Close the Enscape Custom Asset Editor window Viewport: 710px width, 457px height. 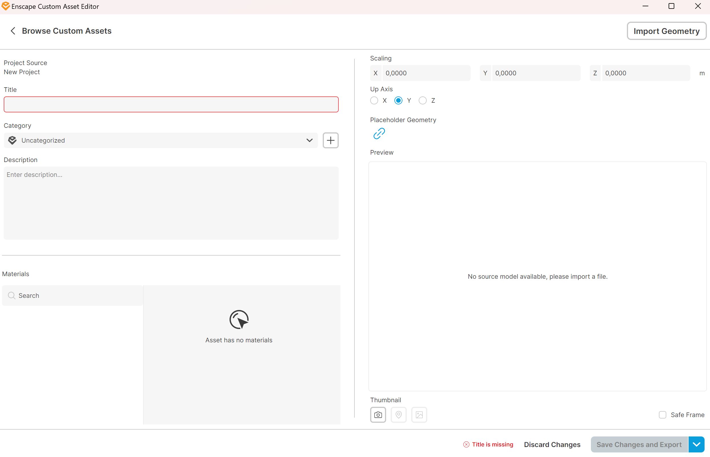pos(698,6)
